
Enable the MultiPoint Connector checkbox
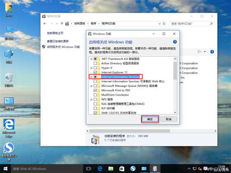coord(95,95)
